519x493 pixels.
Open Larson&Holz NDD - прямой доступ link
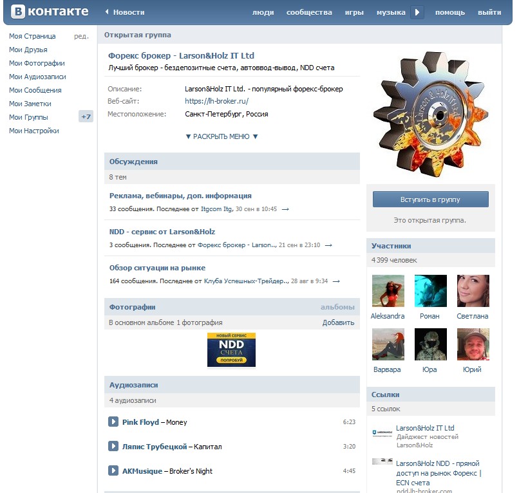click(x=439, y=473)
